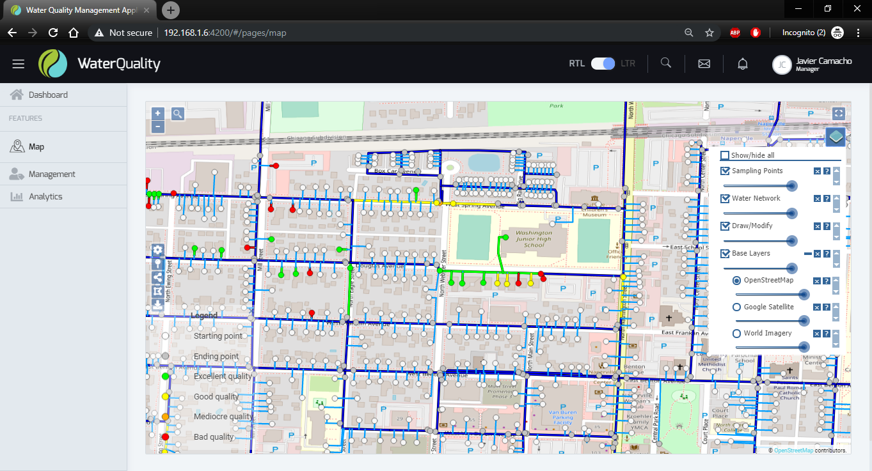Remove the Google Satellite layer with x
This screenshot has width=872, height=471.
coord(817,307)
